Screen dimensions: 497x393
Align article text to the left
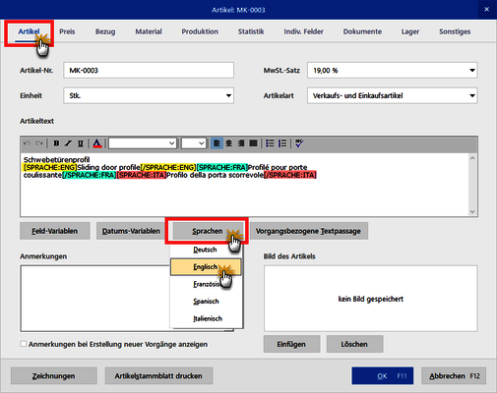pos(217,143)
